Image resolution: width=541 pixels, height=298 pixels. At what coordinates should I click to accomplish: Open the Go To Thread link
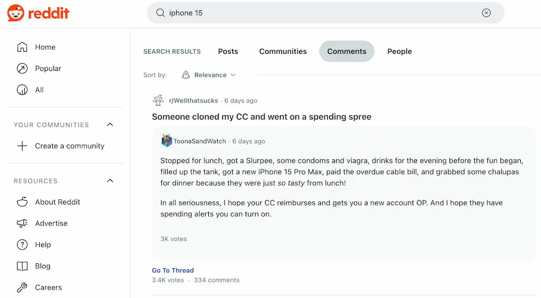(x=173, y=270)
